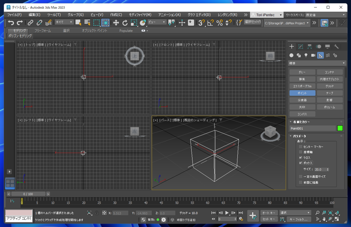The height and width of the screenshot is (227, 351).
Task: Toggle the Percent Snap button
Action: (220, 23)
